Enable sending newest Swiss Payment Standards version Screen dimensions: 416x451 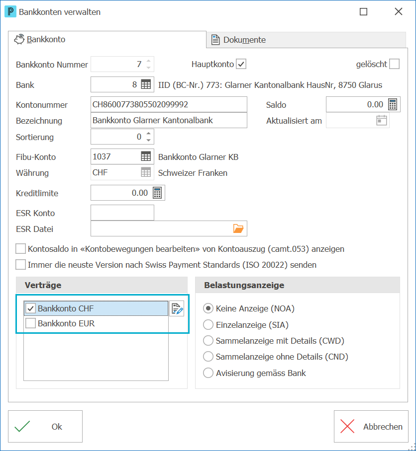(x=20, y=265)
